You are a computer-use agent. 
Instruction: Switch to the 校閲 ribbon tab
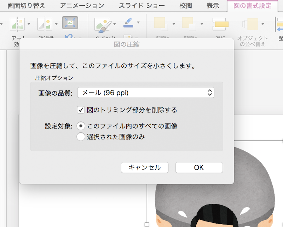coord(186,6)
